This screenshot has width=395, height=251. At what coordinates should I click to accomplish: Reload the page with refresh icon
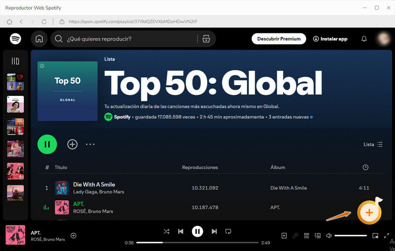click(x=44, y=22)
